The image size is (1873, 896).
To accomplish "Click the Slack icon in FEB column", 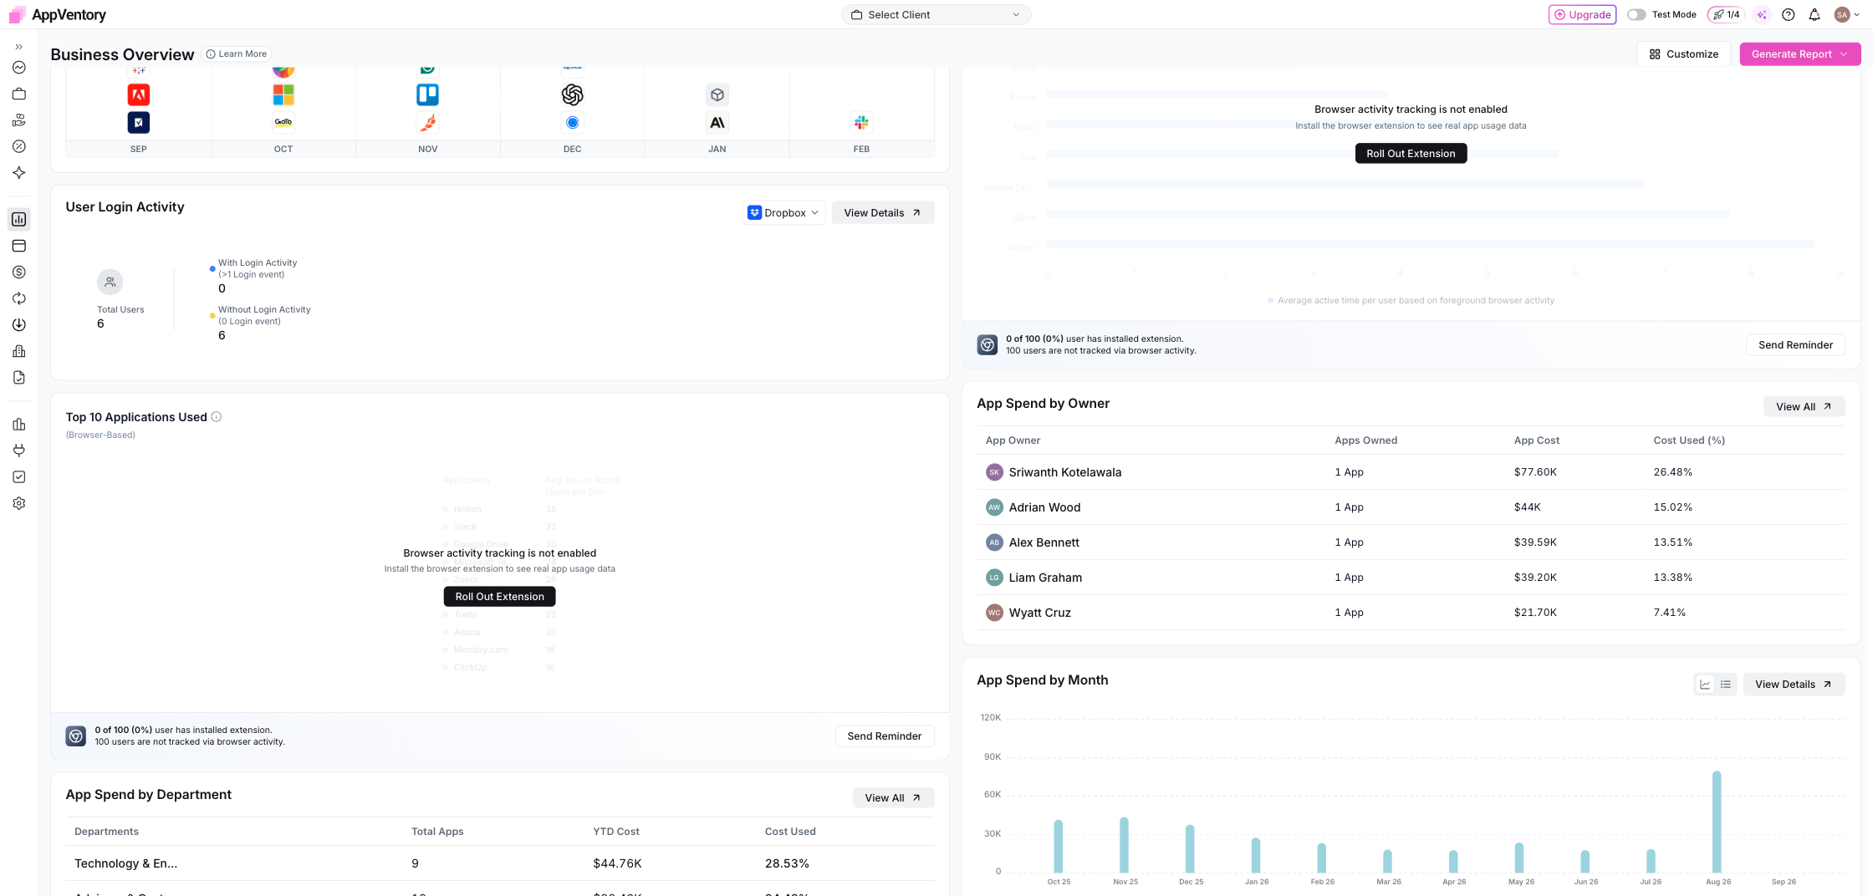I will (x=862, y=122).
